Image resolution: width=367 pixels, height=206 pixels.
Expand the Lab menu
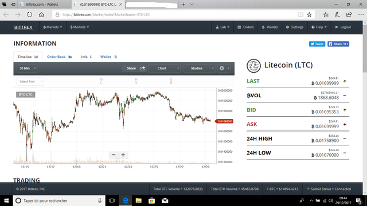222,27
